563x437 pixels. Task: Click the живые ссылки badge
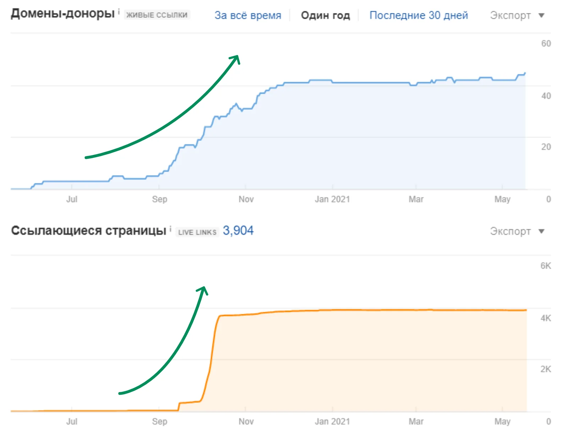pos(157,15)
